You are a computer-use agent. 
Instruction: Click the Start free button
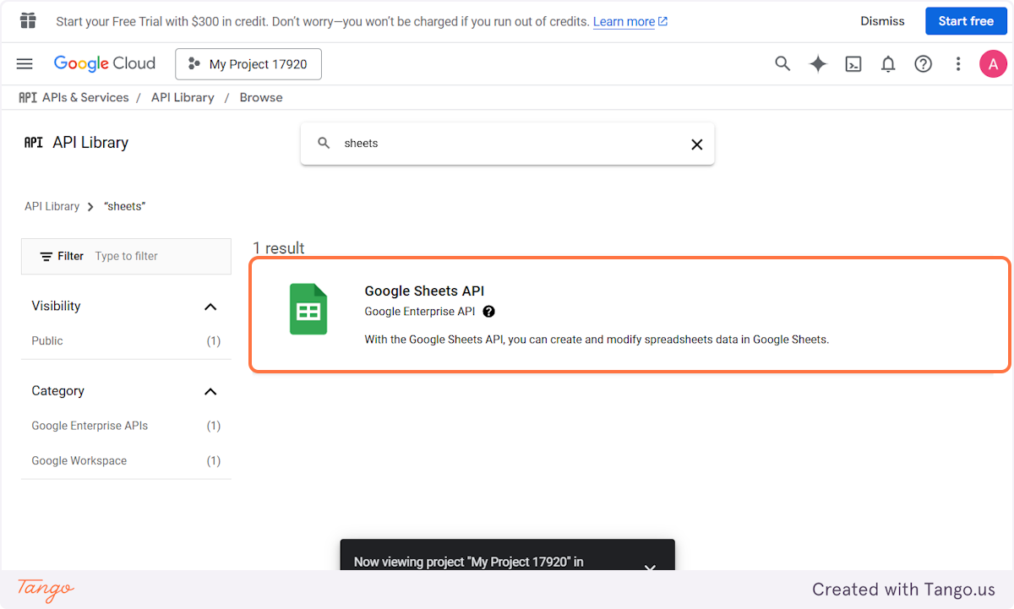(966, 20)
